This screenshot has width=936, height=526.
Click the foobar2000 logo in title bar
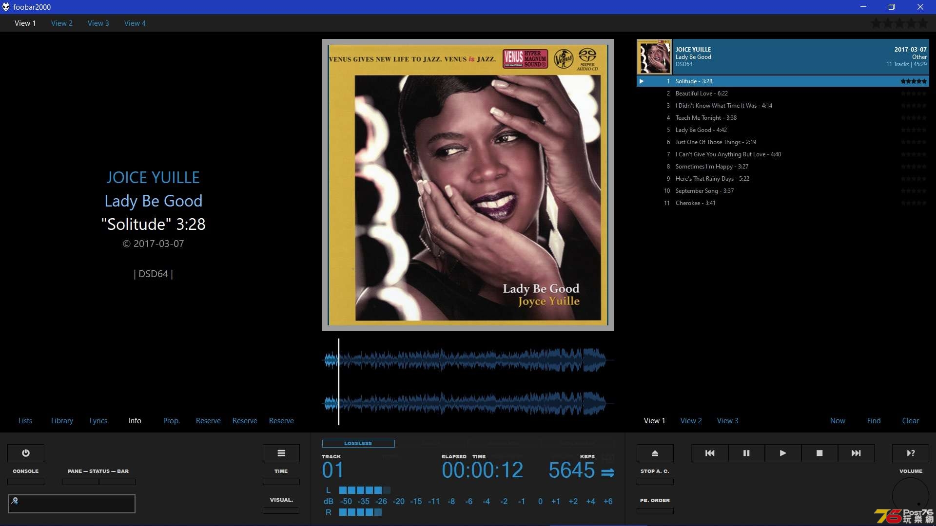(x=6, y=7)
